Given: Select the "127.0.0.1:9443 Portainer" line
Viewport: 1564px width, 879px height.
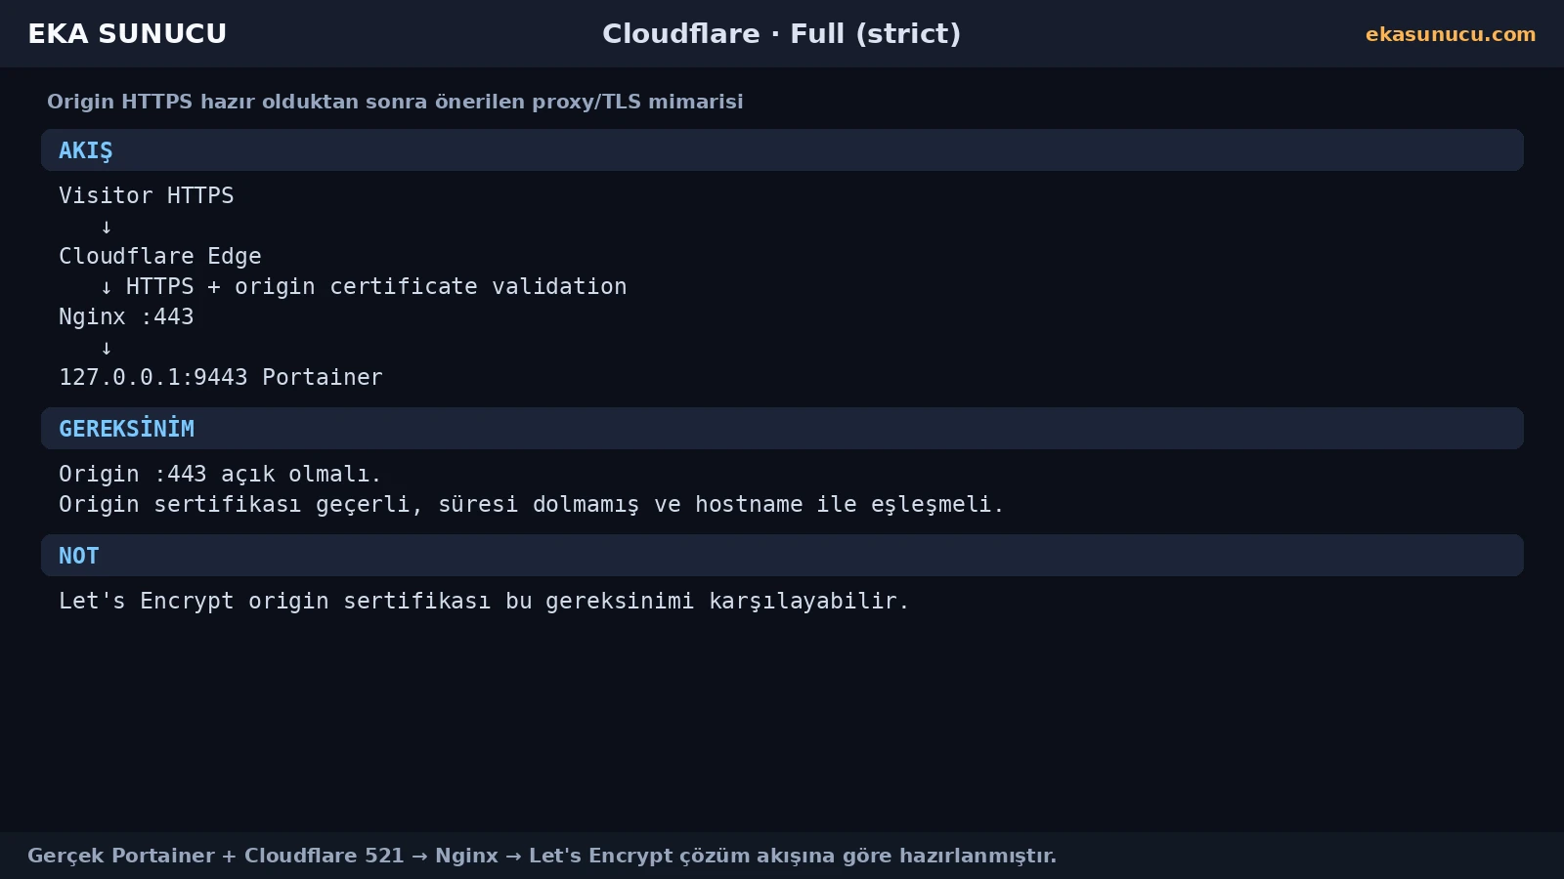Looking at the screenshot, I should tap(221, 377).
